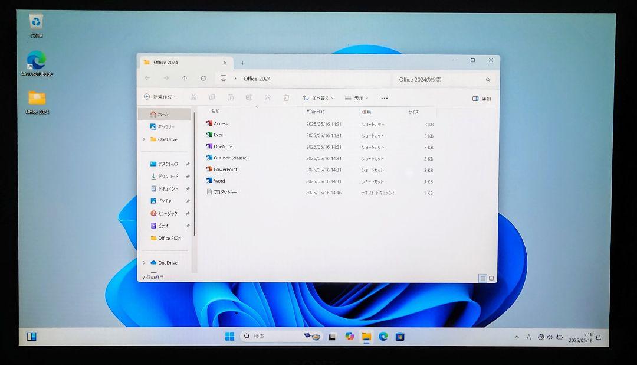Click the Delete trash toolbar icon
The width and height of the screenshot is (637, 365).
[x=287, y=97]
